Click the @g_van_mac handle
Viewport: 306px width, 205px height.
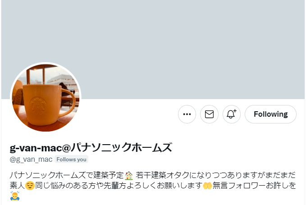click(x=31, y=159)
